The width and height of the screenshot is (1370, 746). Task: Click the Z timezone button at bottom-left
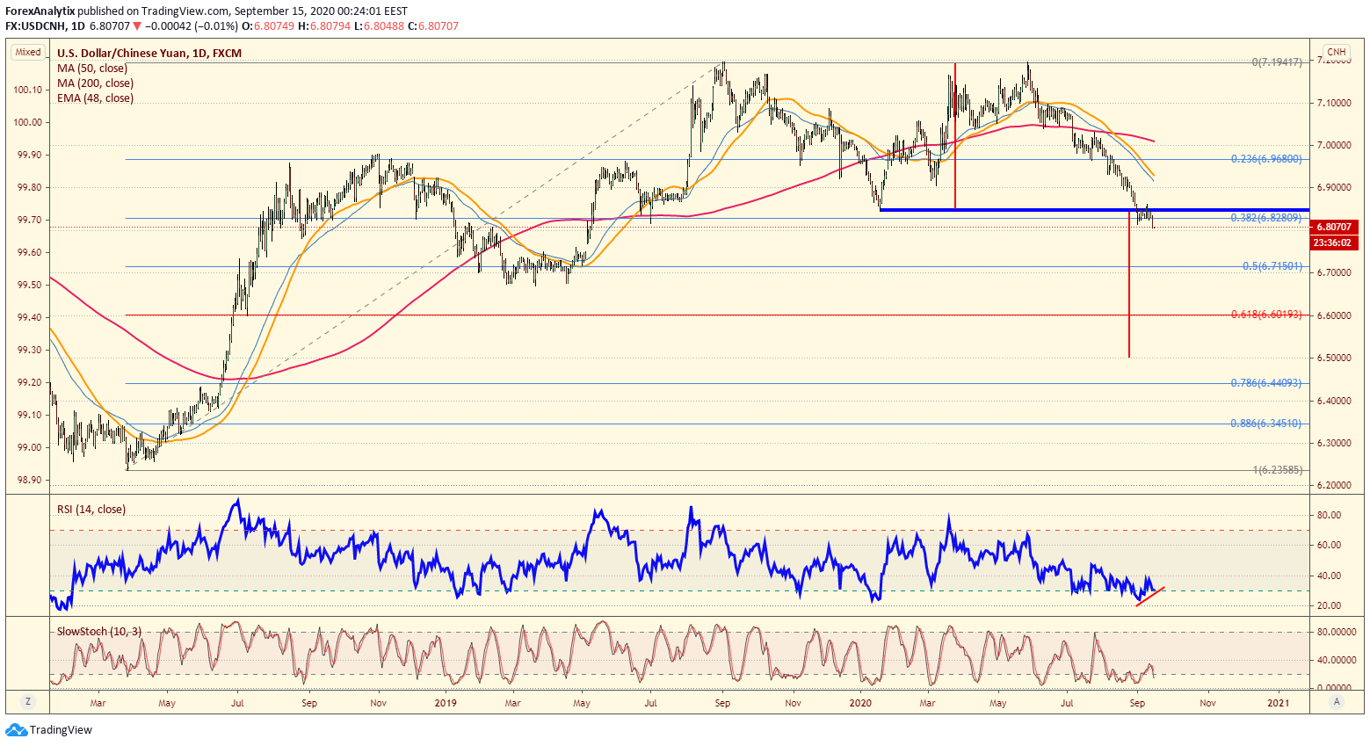[x=28, y=701]
